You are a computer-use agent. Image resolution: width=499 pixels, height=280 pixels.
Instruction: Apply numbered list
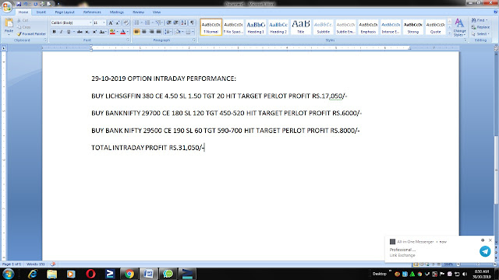coord(147,23)
